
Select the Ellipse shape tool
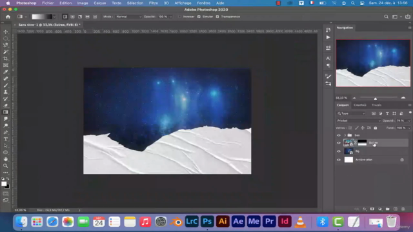pyautogui.click(x=6, y=153)
